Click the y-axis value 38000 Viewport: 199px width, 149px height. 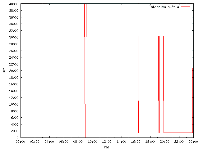[14, 11]
